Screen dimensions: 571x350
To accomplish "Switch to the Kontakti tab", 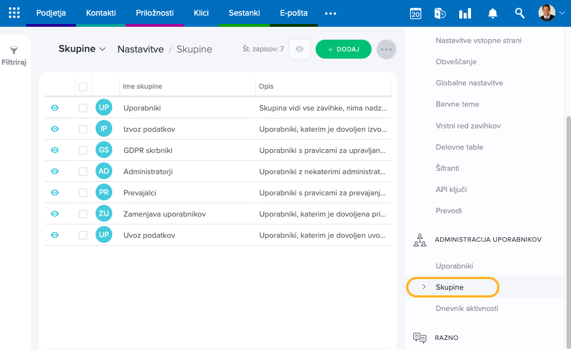I will pos(101,13).
